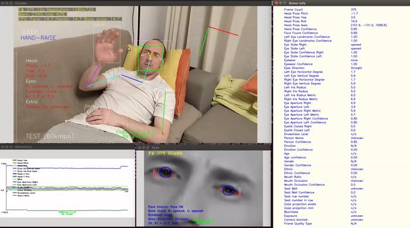Close the Eyes preview window
Screen dimensions: 410x228
pyautogui.click(x=139, y=147)
